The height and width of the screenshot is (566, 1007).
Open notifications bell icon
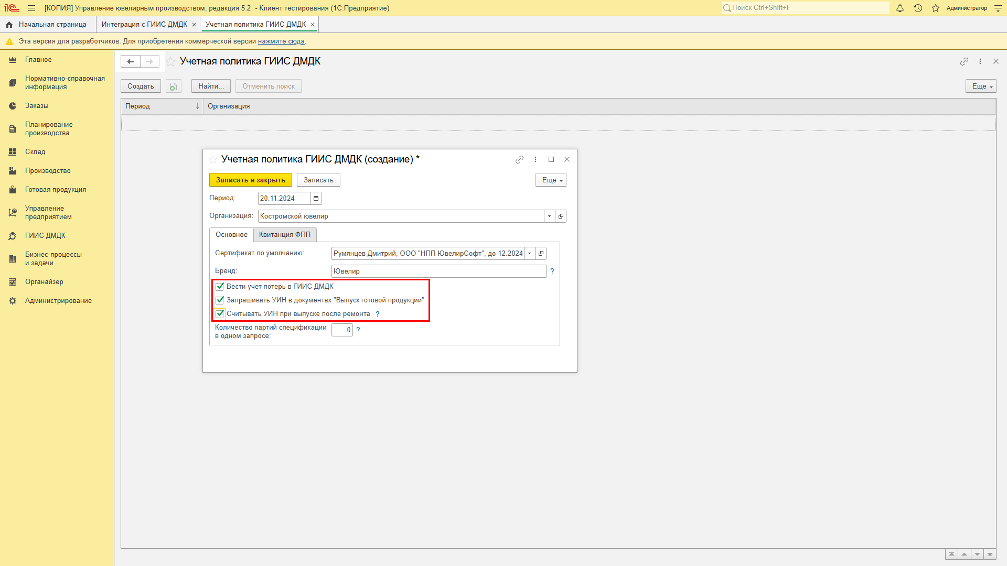click(900, 8)
